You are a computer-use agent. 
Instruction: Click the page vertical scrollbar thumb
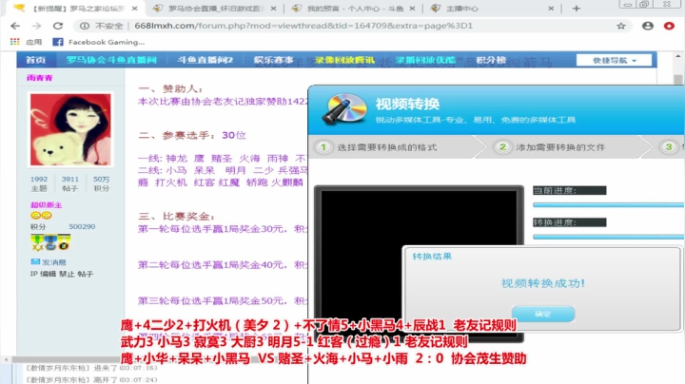click(x=678, y=80)
